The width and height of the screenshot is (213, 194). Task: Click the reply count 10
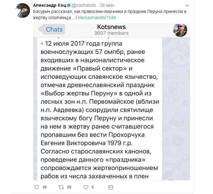click(x=45, y=187)
